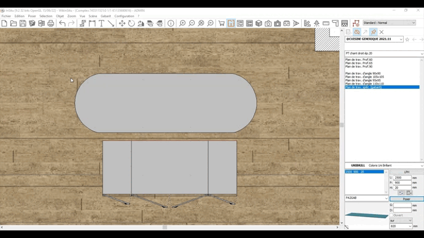Open the information (i) icon
The height and width of the screenshot is (238, 424).
tap(171, 23)
